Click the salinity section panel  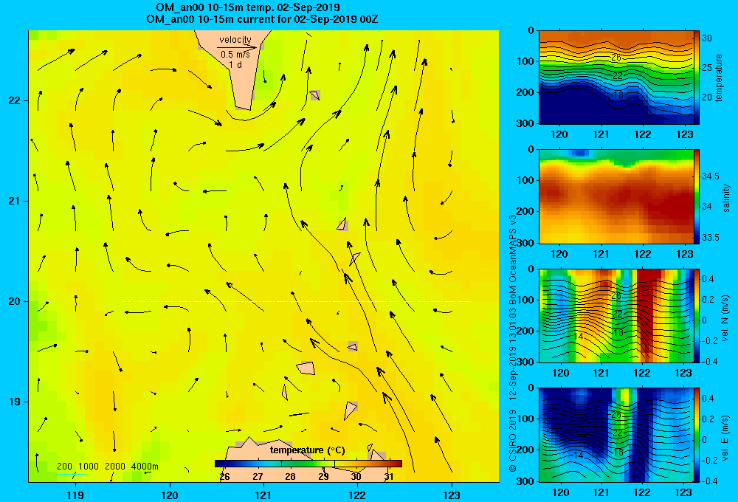point(616,196)
